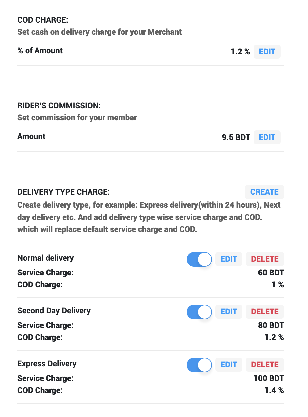This screenshot has width=308, height=417.
Task: Edit the Normal delivery type
Action: coord(229,259)
